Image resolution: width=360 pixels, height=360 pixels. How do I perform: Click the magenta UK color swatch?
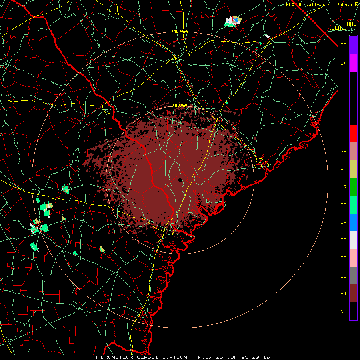tap(353, 63)
